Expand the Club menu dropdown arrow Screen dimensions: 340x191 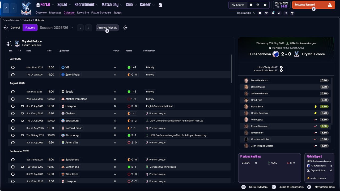pos(135,5)
